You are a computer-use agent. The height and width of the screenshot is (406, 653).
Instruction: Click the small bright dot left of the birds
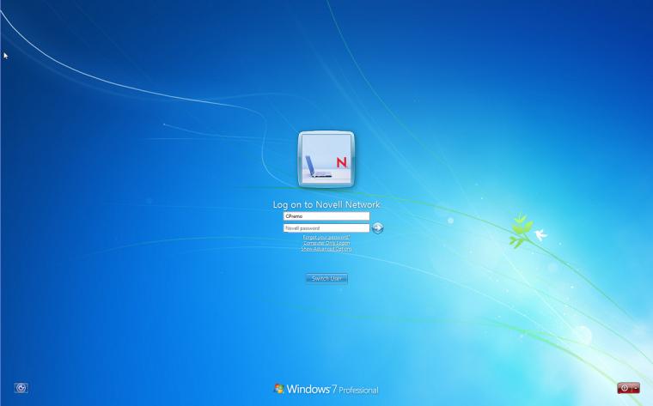[x=450, y=221]
